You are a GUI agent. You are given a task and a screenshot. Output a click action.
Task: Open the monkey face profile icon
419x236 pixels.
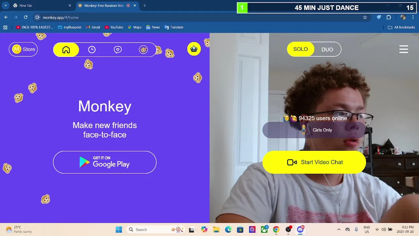(x=143, y=50)
